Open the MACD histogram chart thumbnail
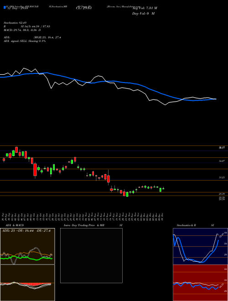Image resolution: width=228 pixels, height=301 pixels. [27, 283]
